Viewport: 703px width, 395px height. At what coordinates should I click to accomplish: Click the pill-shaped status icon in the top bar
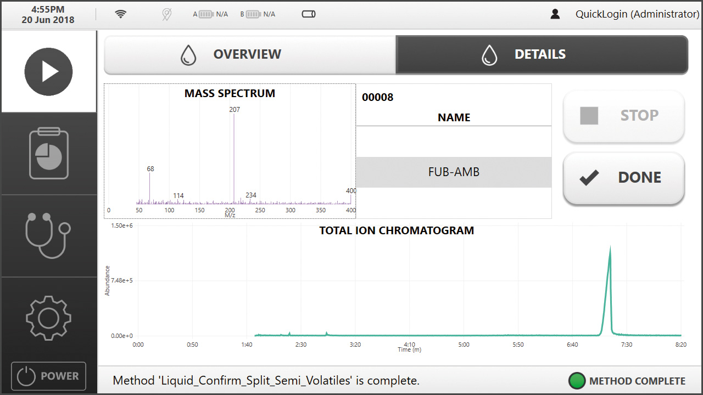tap(309, 14)
